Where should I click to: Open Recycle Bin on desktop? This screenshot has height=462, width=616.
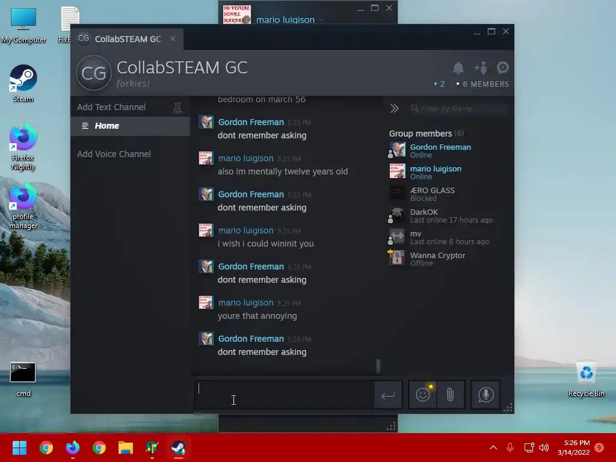[586, 380]
